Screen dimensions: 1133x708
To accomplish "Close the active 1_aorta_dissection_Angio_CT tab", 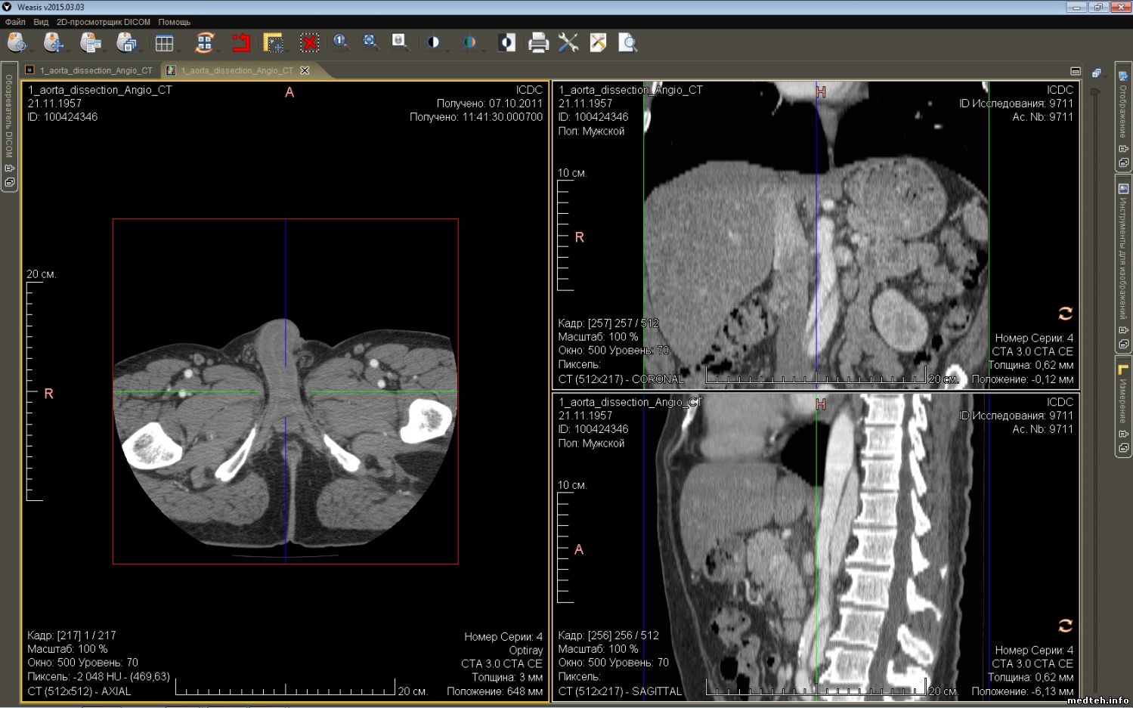I will coord(305,70).
